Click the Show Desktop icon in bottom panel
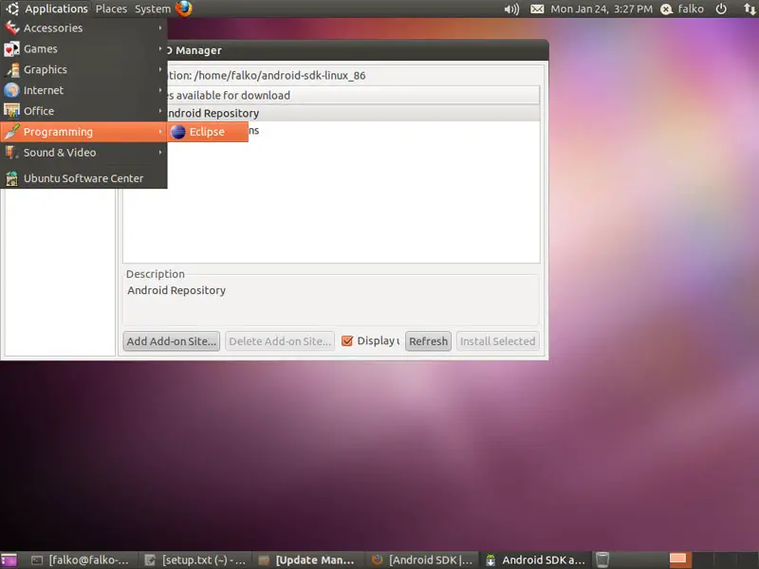 point(9,560)
